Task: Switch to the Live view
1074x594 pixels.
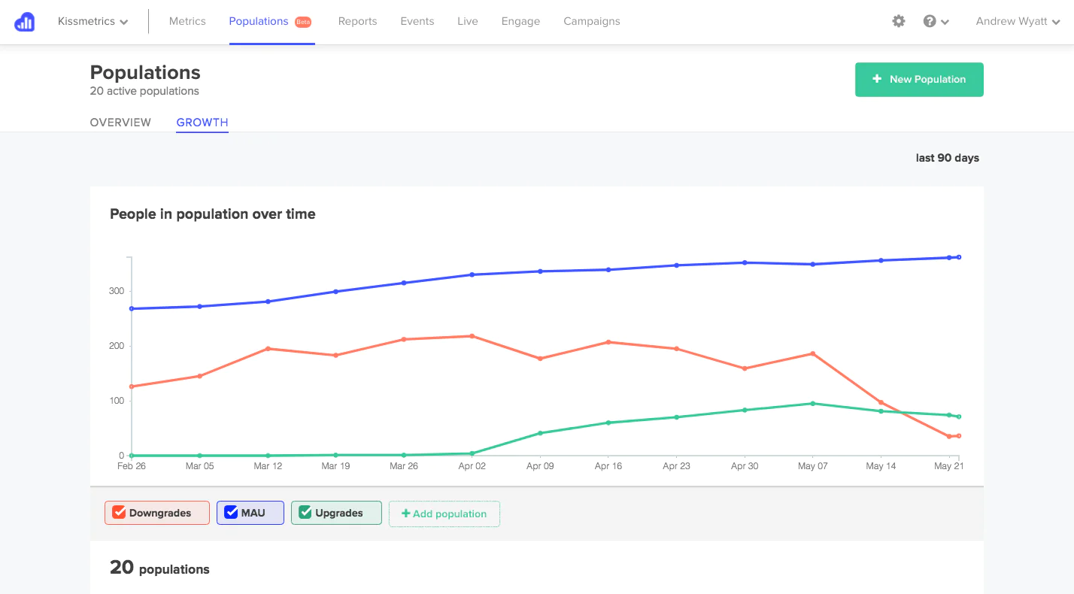Action: coord(467,21)
